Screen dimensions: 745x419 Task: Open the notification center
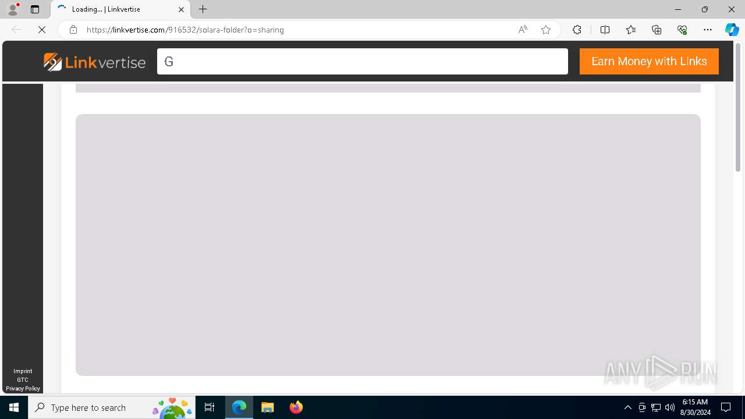[726, 407]
